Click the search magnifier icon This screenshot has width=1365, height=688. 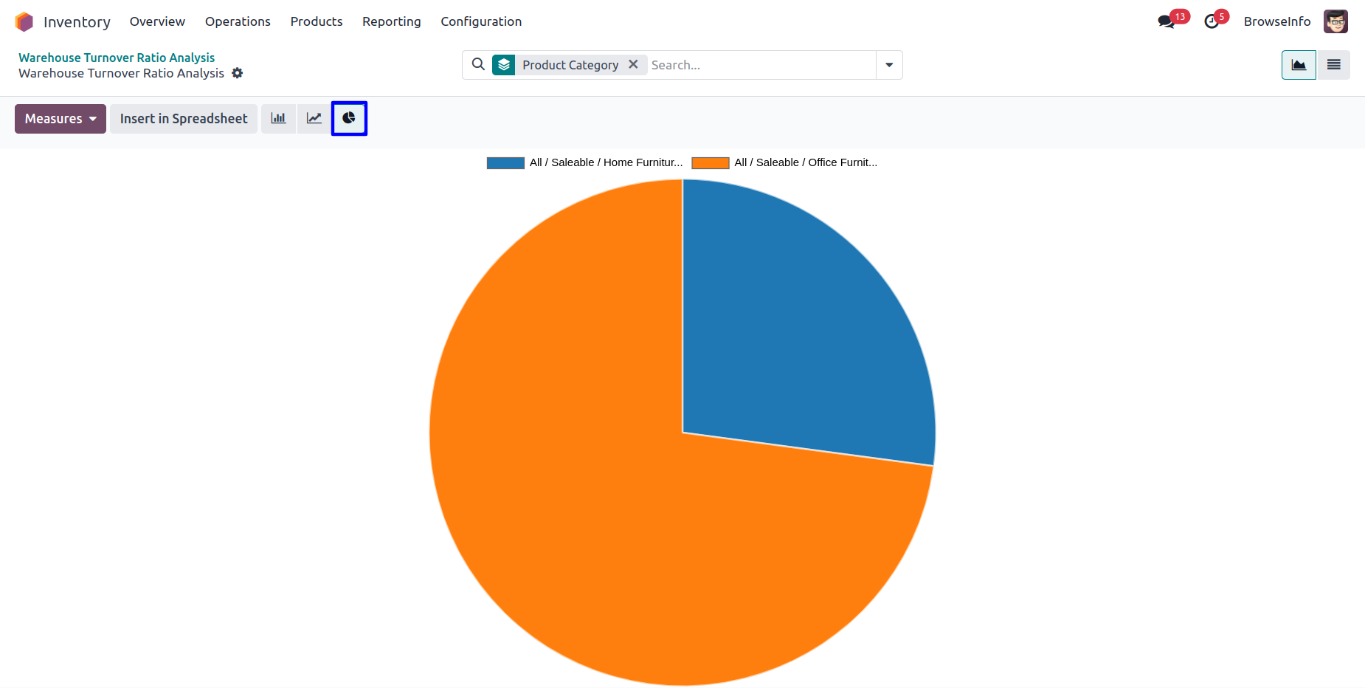click(x=478, y=65)
